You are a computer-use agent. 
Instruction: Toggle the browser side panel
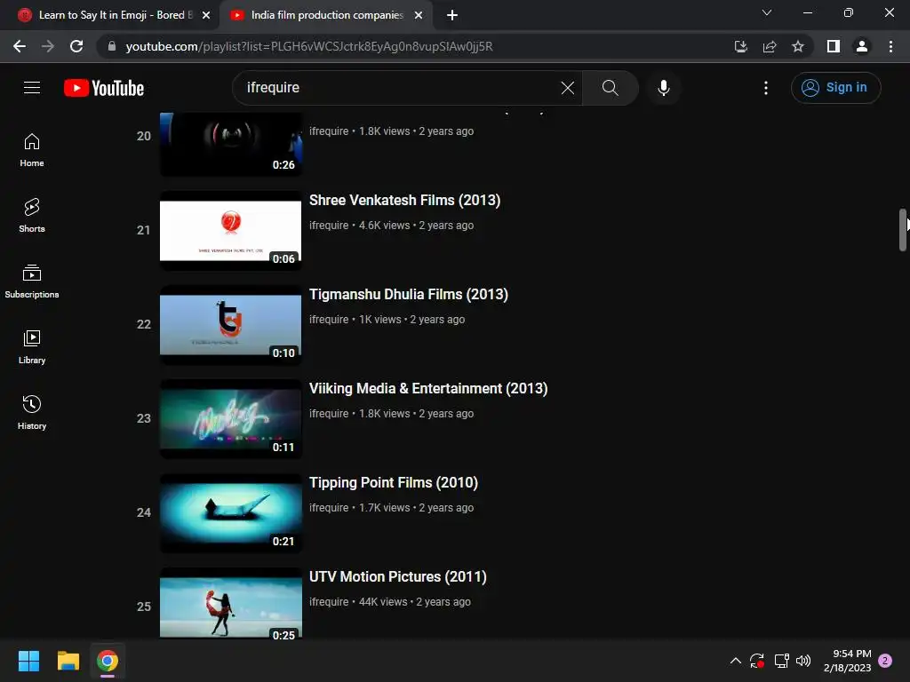(x=833, y=46)
